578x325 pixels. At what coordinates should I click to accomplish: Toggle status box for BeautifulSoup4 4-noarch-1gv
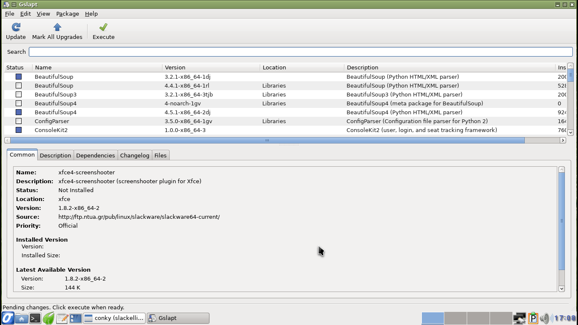(x=19, y=103)
